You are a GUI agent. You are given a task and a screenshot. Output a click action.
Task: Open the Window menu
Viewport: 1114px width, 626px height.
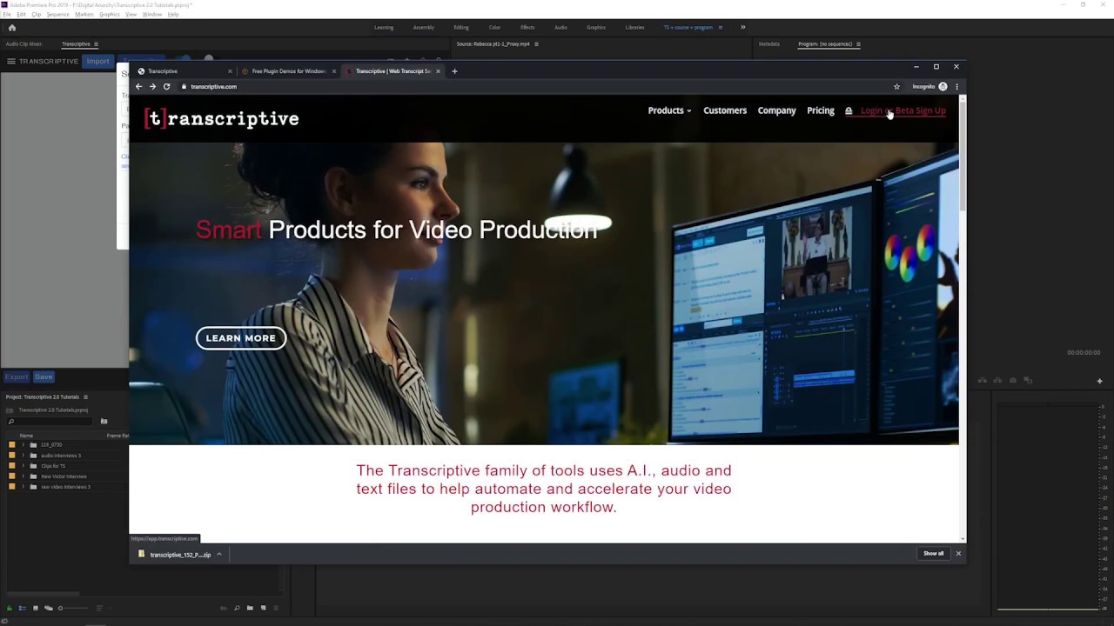click(151, 15)
